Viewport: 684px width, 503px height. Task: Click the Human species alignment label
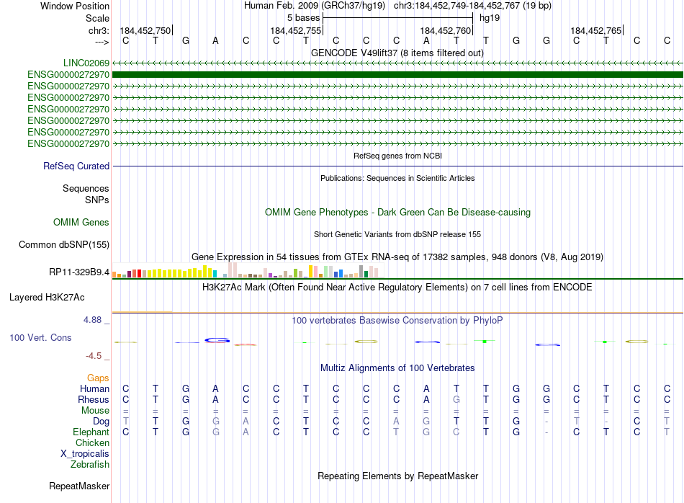(94, 388)
